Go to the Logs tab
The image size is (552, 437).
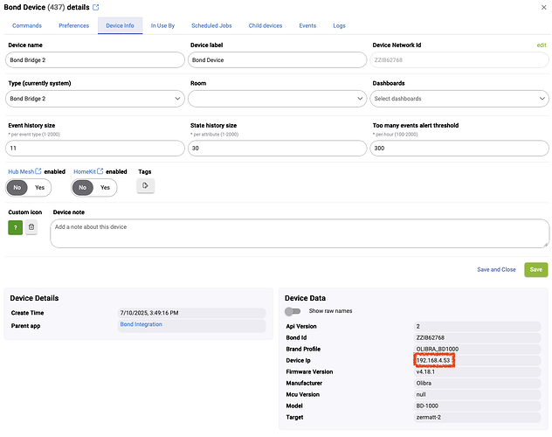tap(339, 25)
